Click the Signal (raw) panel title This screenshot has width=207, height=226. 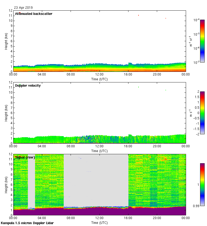coord(25,157)
